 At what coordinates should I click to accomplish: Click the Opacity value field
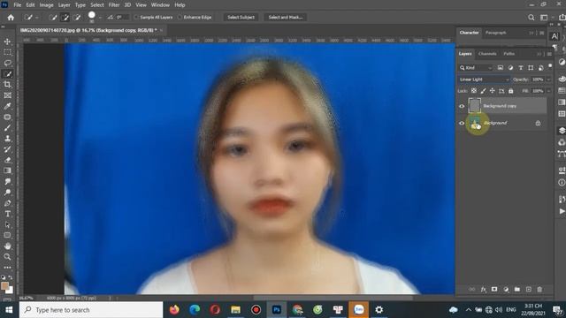pyautogui.click(x=538, y=79)
